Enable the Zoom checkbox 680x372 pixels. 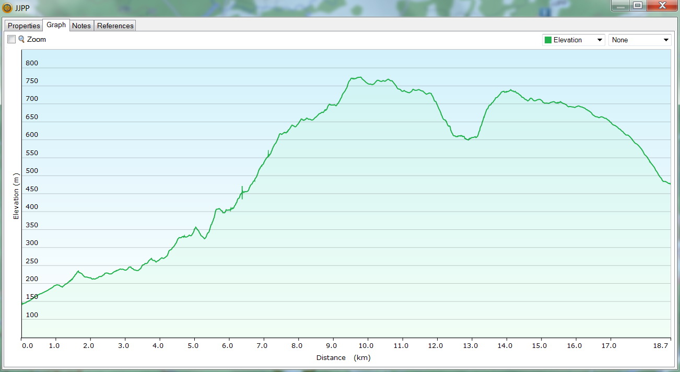(11, 39)
